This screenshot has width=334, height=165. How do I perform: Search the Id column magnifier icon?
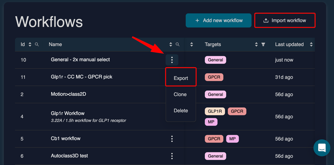pyautogui.click(x=37, y=45)
